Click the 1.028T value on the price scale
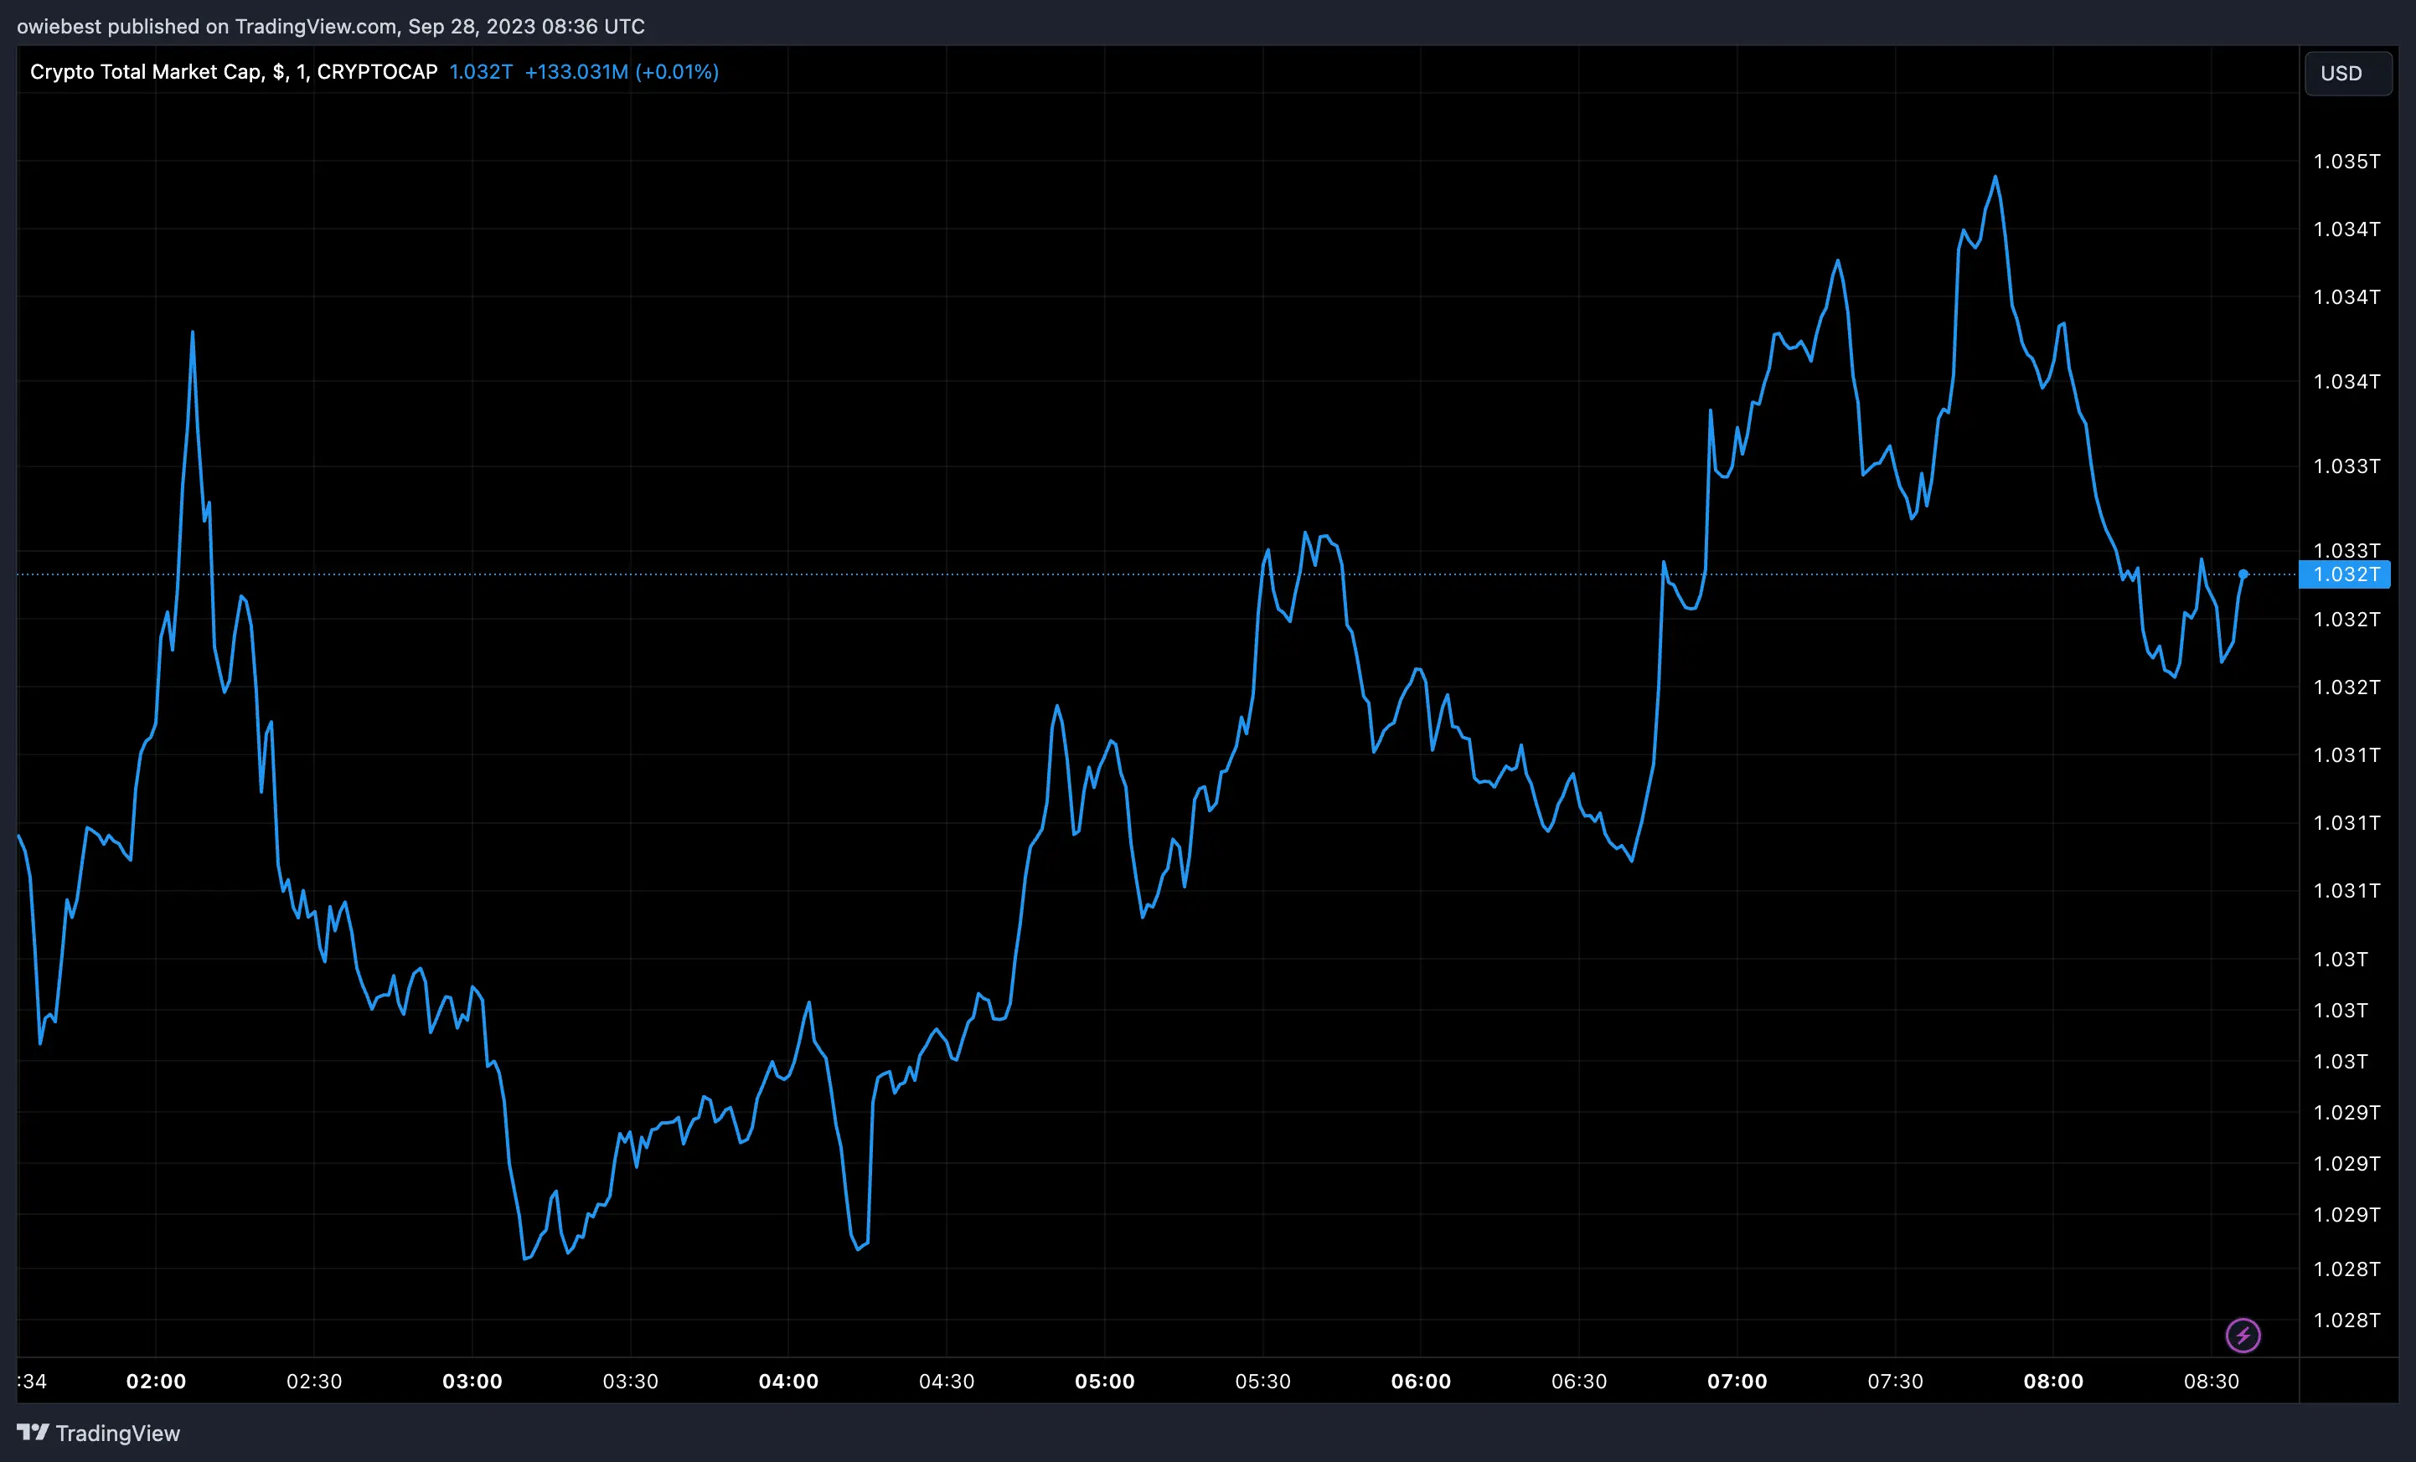This screenshot has height=1462, width=2416. pos(2347,1320)
